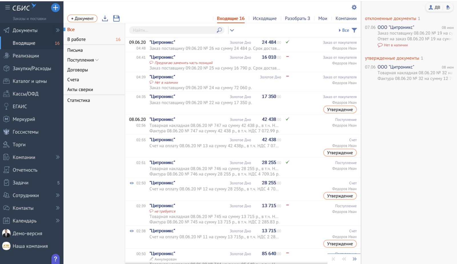The width and height of the screenshot is (457, 264).
Task: Open notifications via the bell icon
Action: tap(447, 7)
